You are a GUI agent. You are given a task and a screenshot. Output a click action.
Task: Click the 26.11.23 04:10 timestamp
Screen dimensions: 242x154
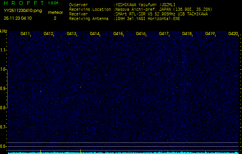pyautogui.click(x=18, y=18)
